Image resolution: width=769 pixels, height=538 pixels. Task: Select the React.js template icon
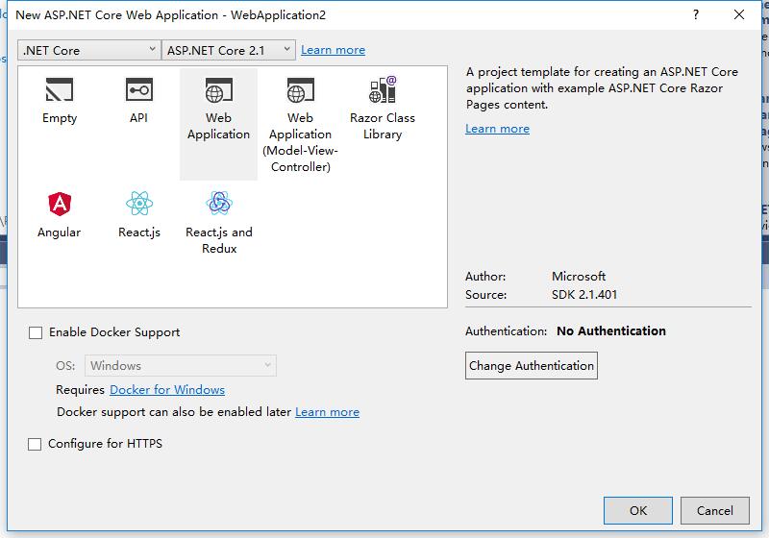(139, 204)
